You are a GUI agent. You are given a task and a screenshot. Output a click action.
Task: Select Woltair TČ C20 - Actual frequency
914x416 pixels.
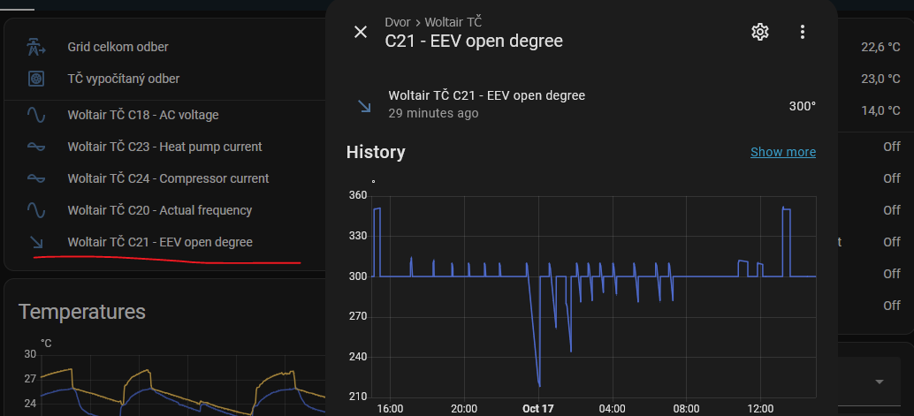(160, 210)
